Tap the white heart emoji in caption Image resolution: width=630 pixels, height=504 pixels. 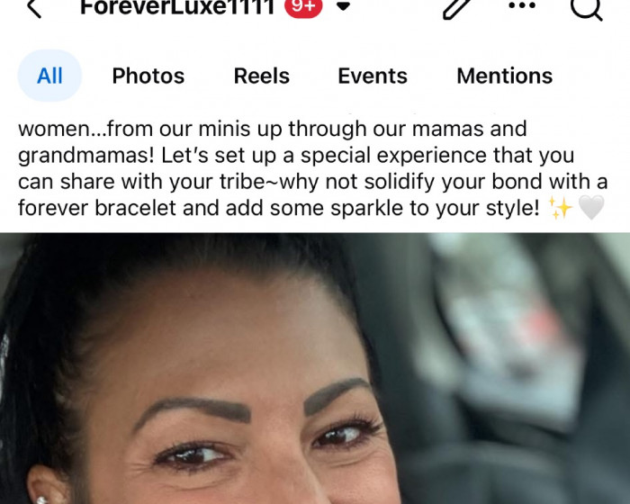[x=591, y=208]
